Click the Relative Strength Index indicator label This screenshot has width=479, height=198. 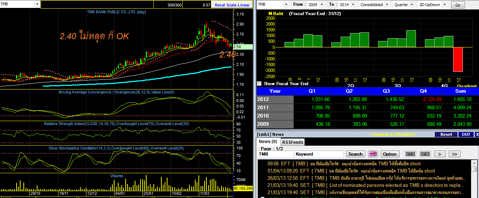tap(116, 124)
